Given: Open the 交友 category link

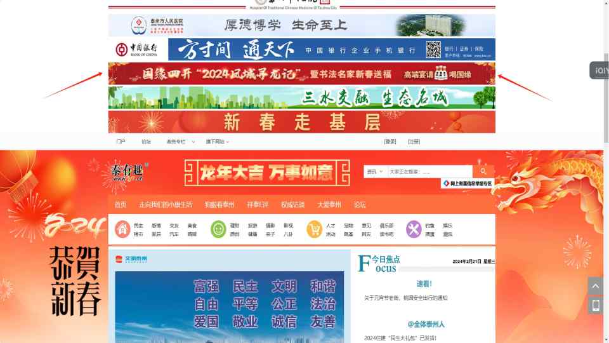Looking at the screenshot, I should pos(174,225).
